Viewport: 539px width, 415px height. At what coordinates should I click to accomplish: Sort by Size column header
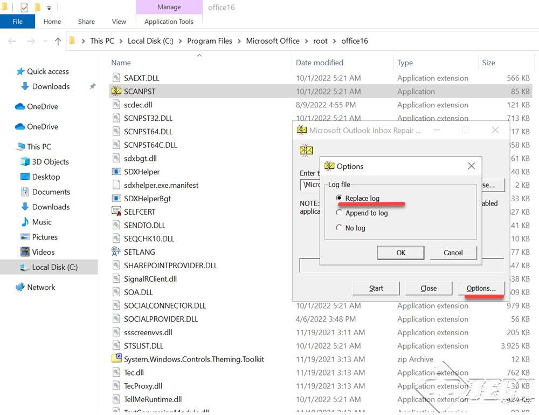488,63
